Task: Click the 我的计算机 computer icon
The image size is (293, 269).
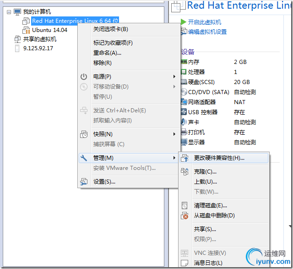Action: 17,12
